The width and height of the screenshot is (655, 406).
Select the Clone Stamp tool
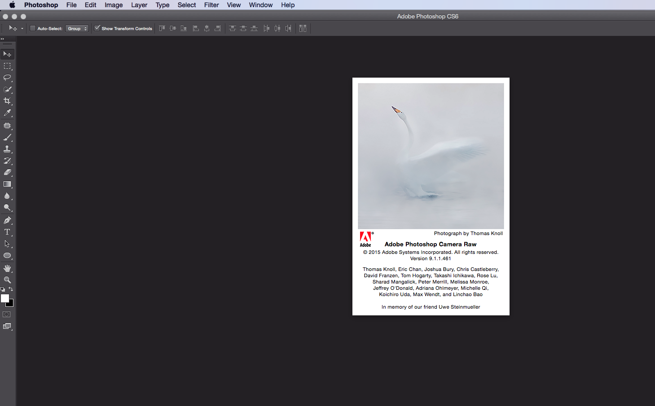coord(7,149)
